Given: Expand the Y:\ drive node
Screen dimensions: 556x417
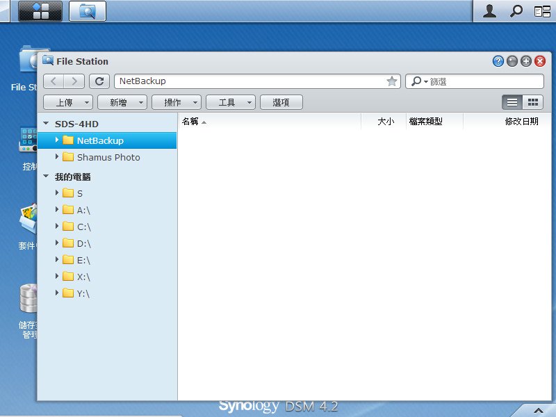Looking at the screenshot, I should coord(57,293).
